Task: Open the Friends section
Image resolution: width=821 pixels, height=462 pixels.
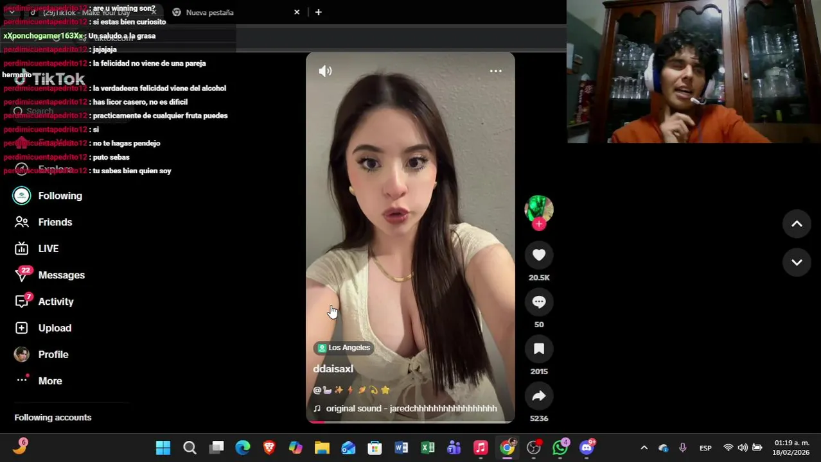Action: (55, 222)
